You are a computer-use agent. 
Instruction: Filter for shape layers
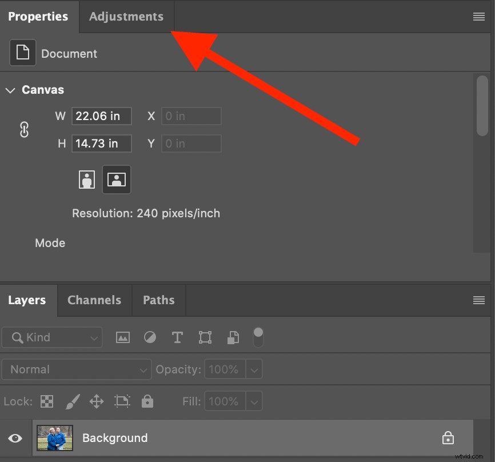tap(205, 337)
